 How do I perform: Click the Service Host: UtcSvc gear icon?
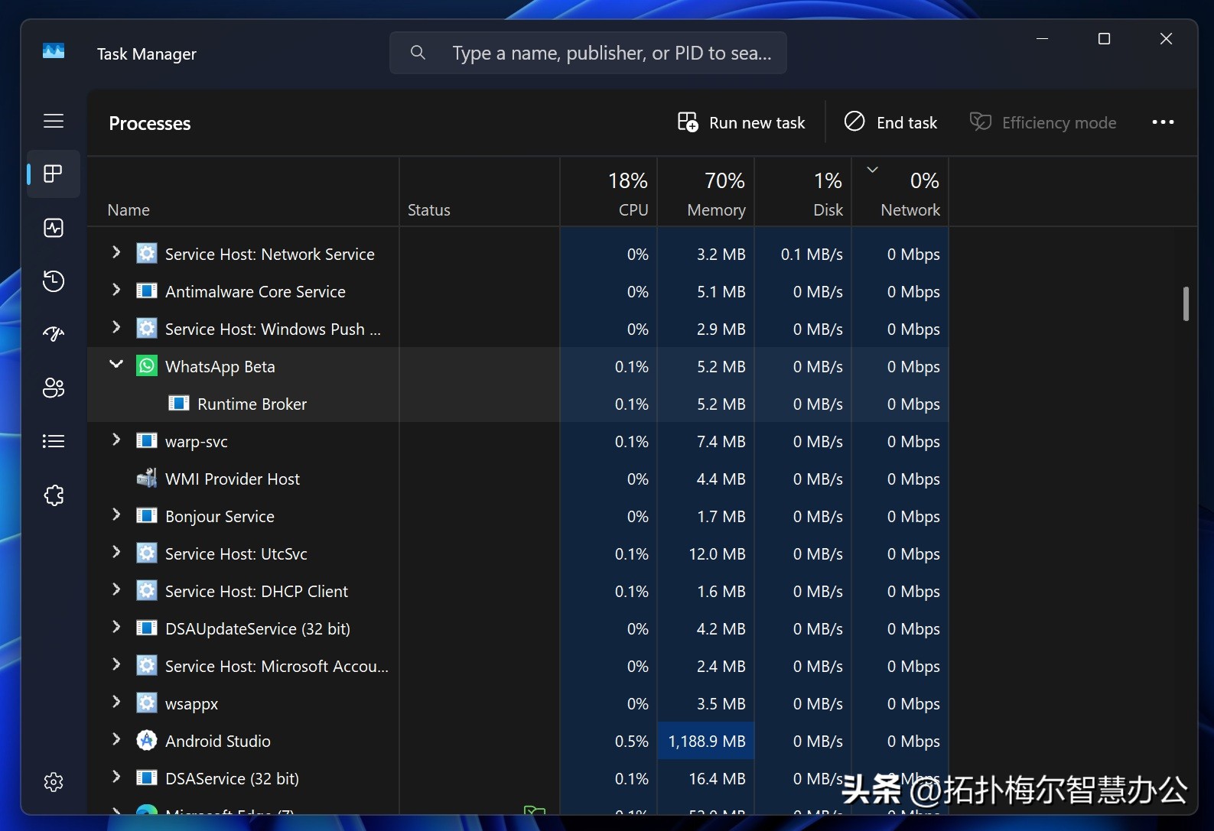pos(147,553)
